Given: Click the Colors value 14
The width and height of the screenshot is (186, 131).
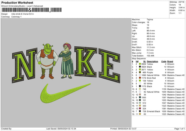Looking at the screenshot, I should [180, 5].
